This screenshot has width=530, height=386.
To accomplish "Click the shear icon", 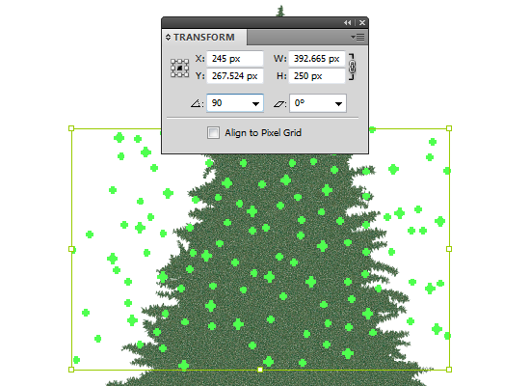I will (x=279, y=104).
